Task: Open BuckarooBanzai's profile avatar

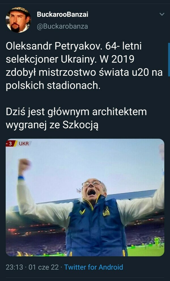Action: 18,20
